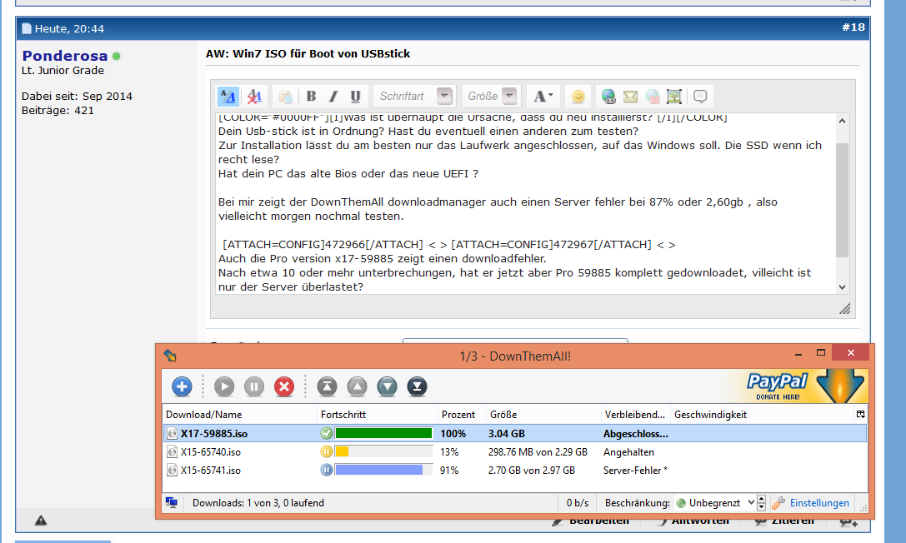Click editor scrollbar up arrow
906x543 pixels.
tap(842, 121)
